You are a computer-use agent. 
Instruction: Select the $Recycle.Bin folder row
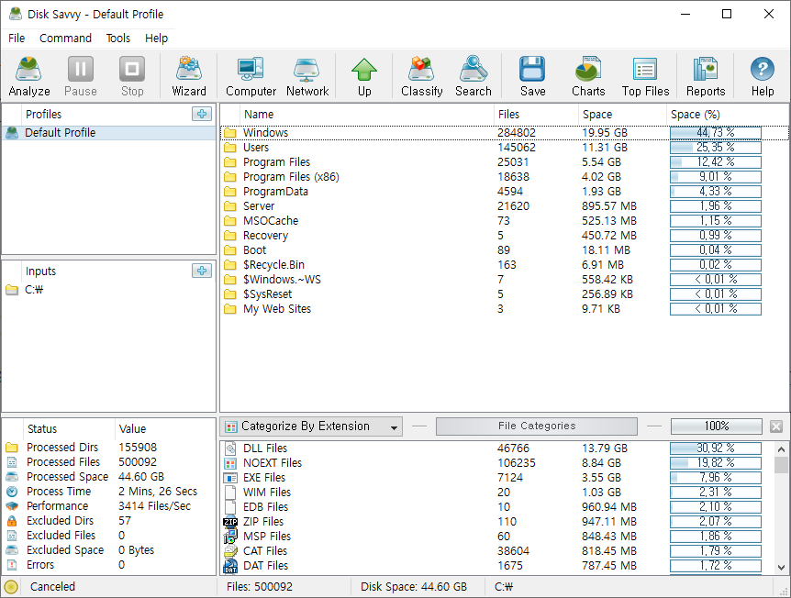[x=505, y=265]
